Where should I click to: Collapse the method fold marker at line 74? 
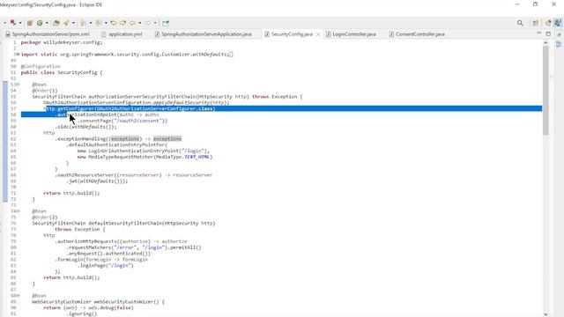click(18, 211)
